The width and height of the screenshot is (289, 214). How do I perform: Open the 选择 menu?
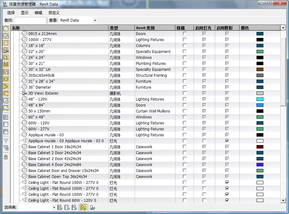(x=11, y=13)
